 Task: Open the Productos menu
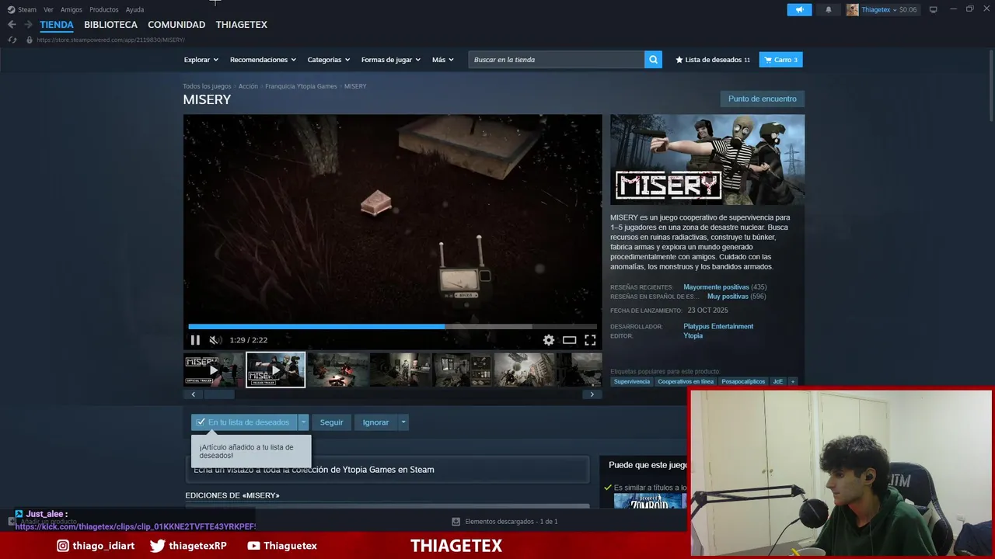pyautogui.click(x=104, y=9)
